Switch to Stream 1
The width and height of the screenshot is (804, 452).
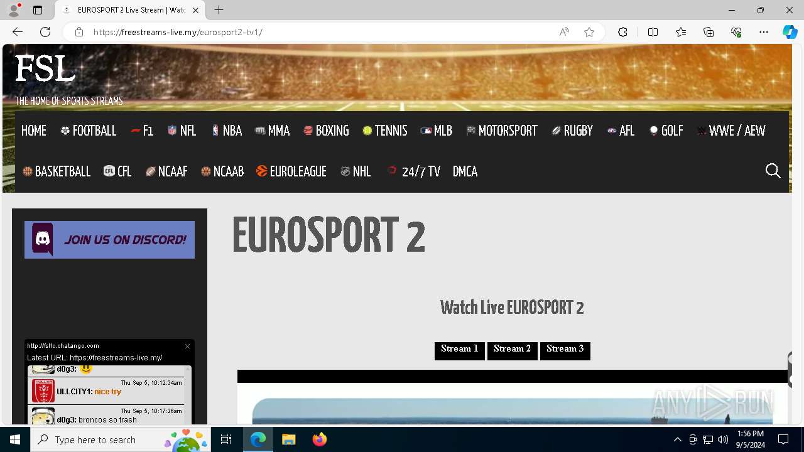[460, 350]
